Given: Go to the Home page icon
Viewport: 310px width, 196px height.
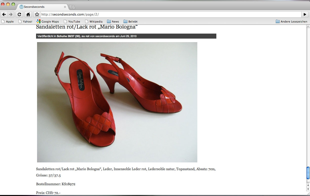Looking at the screenshot, I should tap(28, 14).
